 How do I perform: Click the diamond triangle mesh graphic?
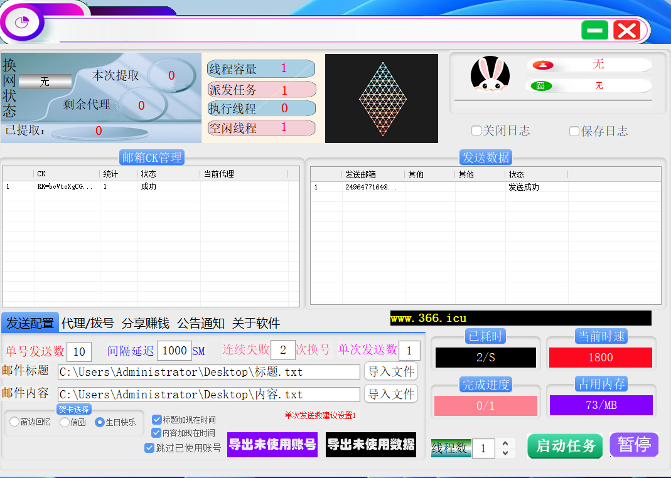(x=383, y=99)
